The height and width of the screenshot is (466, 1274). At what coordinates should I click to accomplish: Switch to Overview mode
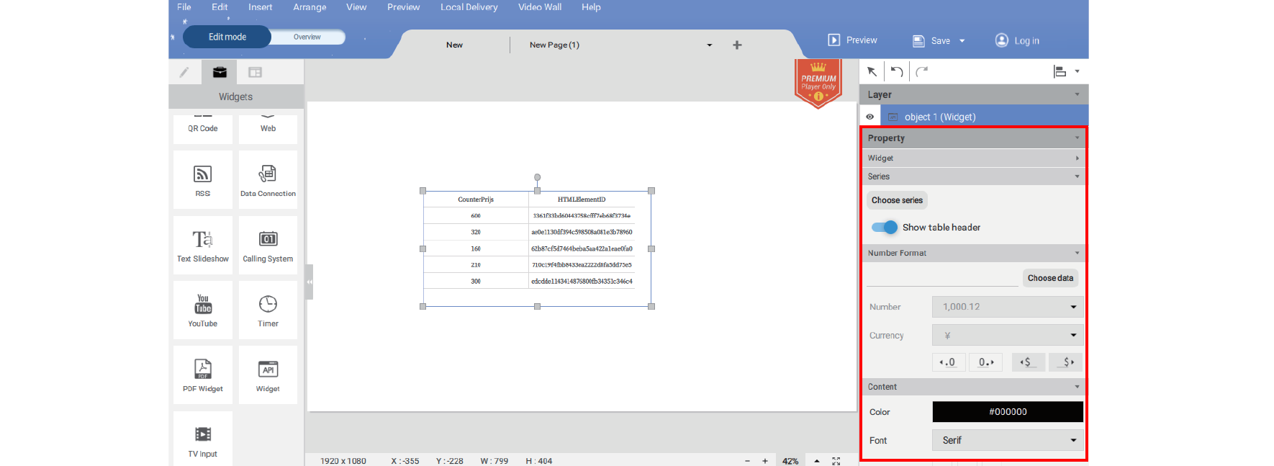[x=307, y=37]
